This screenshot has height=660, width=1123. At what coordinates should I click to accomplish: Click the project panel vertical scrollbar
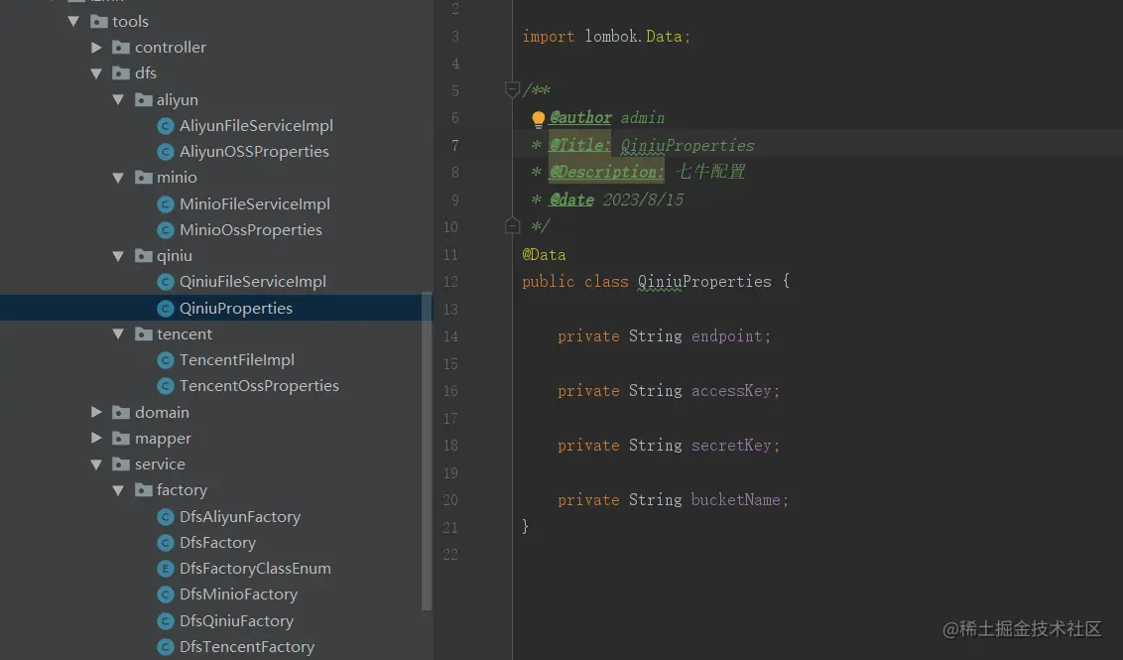coord(427,447)
